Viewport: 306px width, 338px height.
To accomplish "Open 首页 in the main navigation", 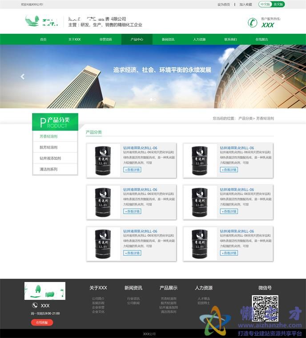I will (43, 40).
